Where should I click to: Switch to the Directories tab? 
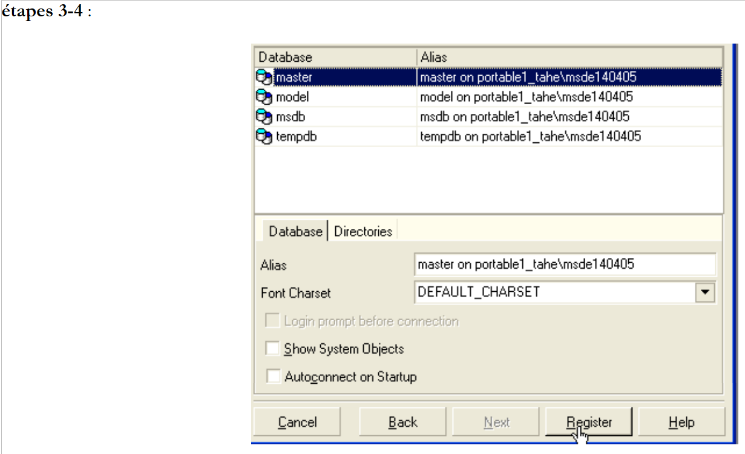click(363, 231)
